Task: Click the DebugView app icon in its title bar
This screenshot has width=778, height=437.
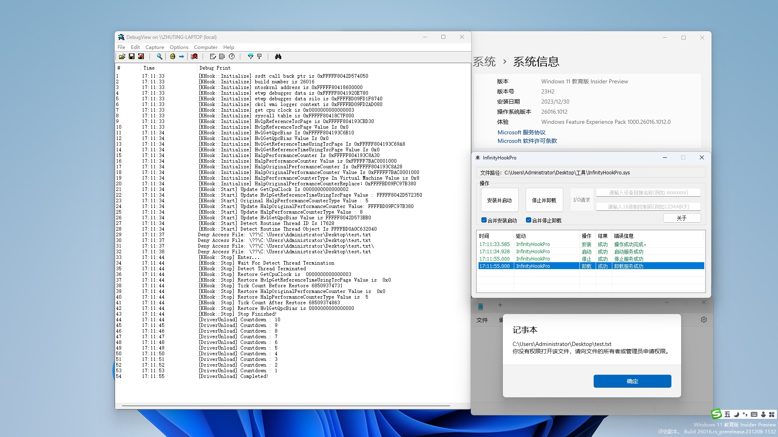Action: (121, 37)
